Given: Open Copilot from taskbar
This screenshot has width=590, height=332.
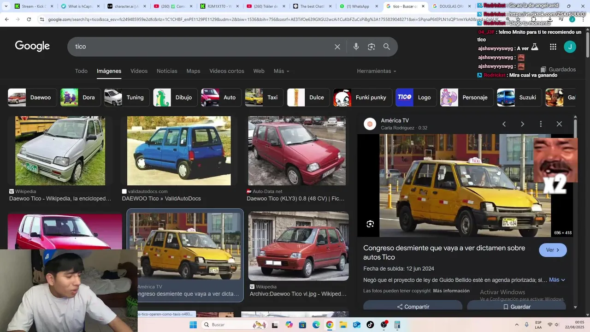Looking at the screenshot, I should 289,325.
